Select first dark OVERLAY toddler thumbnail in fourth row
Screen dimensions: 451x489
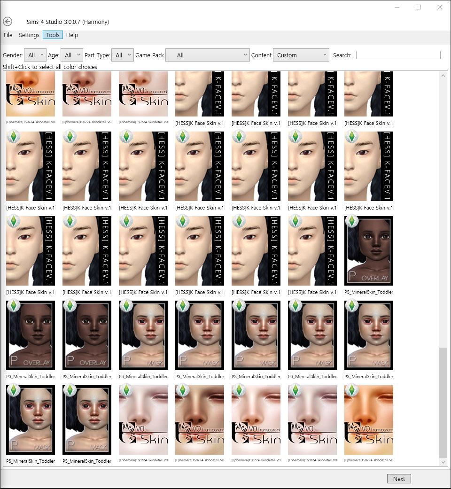(x=31, y=335)
